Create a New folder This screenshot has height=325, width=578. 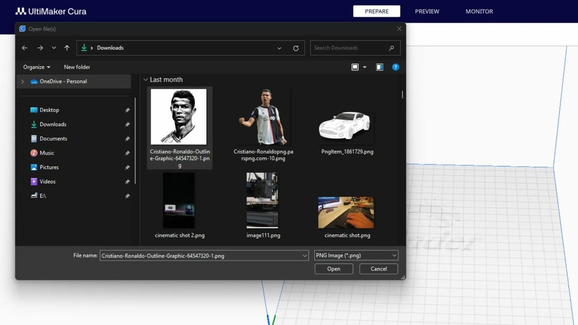(77, 67)
